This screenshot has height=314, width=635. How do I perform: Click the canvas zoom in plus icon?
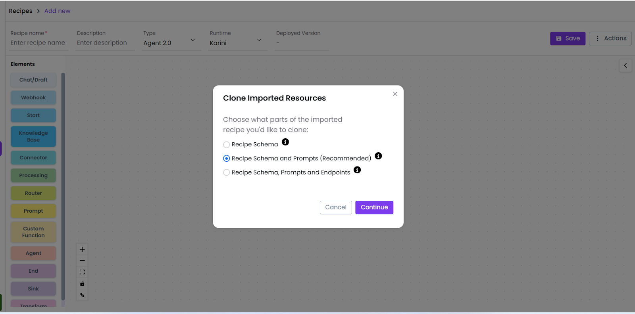[x=82, y=249]
